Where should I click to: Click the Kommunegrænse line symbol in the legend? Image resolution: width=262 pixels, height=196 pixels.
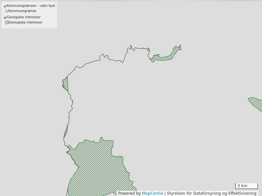(x=6, y=11)
